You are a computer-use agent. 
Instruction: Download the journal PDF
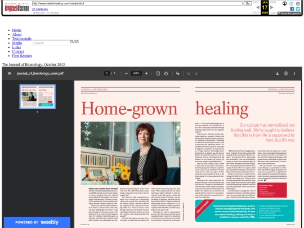tap(277, 73)
